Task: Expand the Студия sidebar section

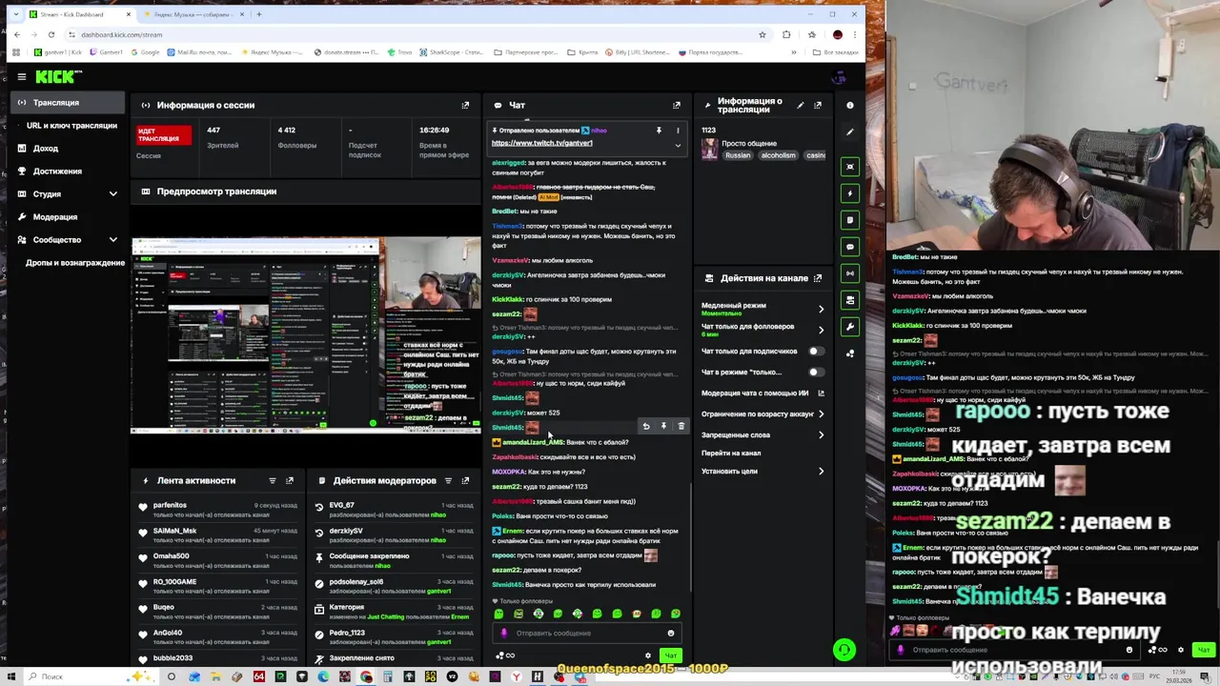Action: click(x=112, y=193)
